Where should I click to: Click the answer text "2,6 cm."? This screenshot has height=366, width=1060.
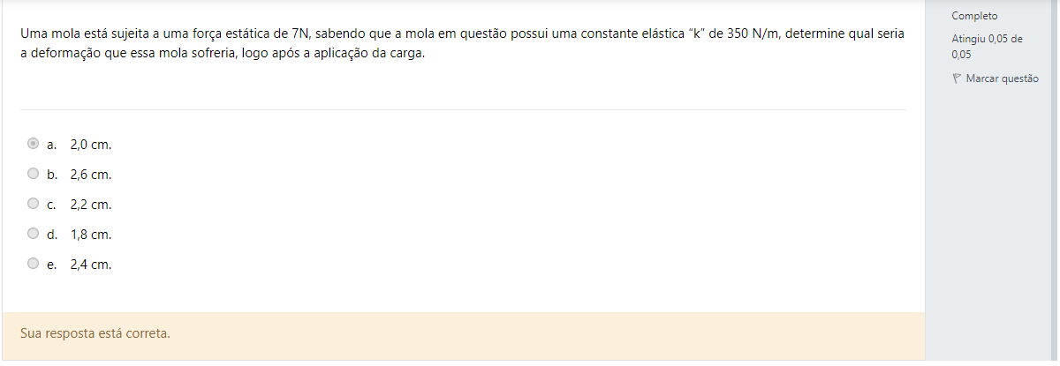[90, 175]
